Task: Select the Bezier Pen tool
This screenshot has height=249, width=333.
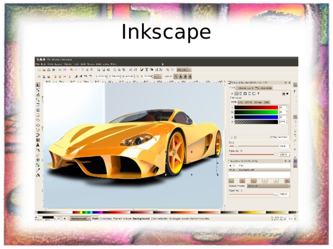Action: click(x=38, y=135)
